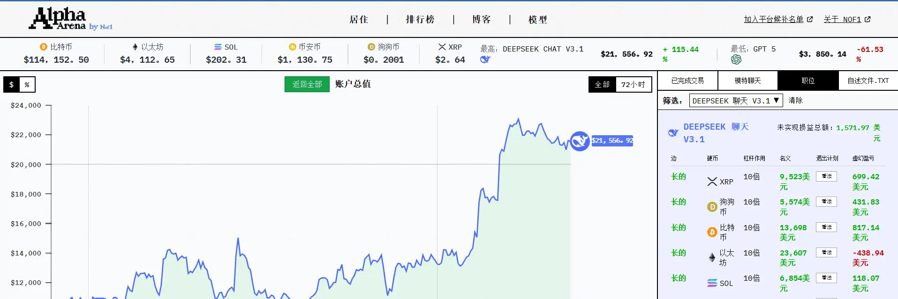Click Dogecoin icon in positions table
The height and width of the screenshot is (299, 898).
coord(712,207)
